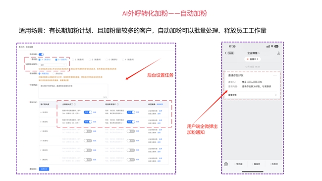322x181 pixels.
Task: Click the greeting message text area
Action: (x=73, y=91)
